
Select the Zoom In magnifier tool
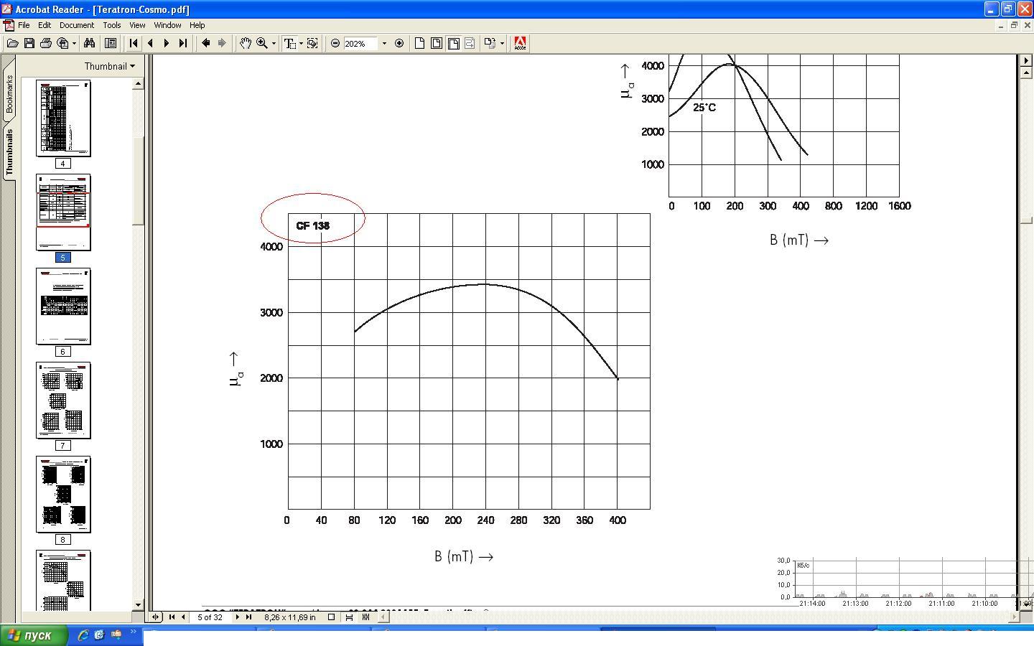coord(262,43)
